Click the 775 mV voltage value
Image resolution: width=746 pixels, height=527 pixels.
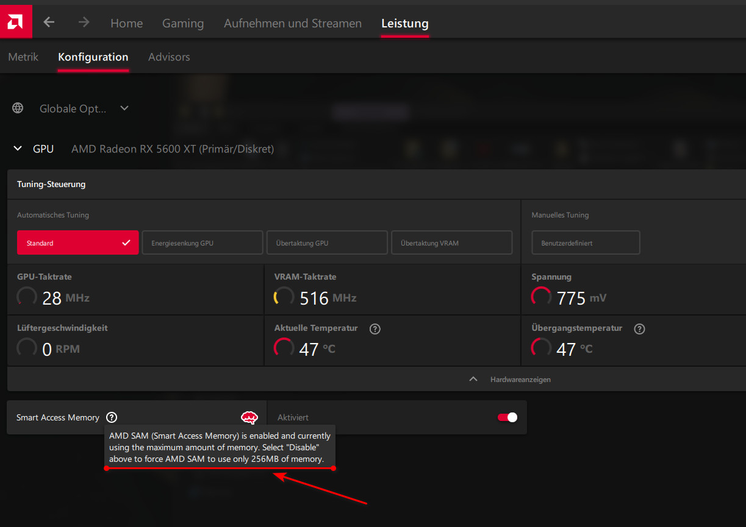[582, 298]
